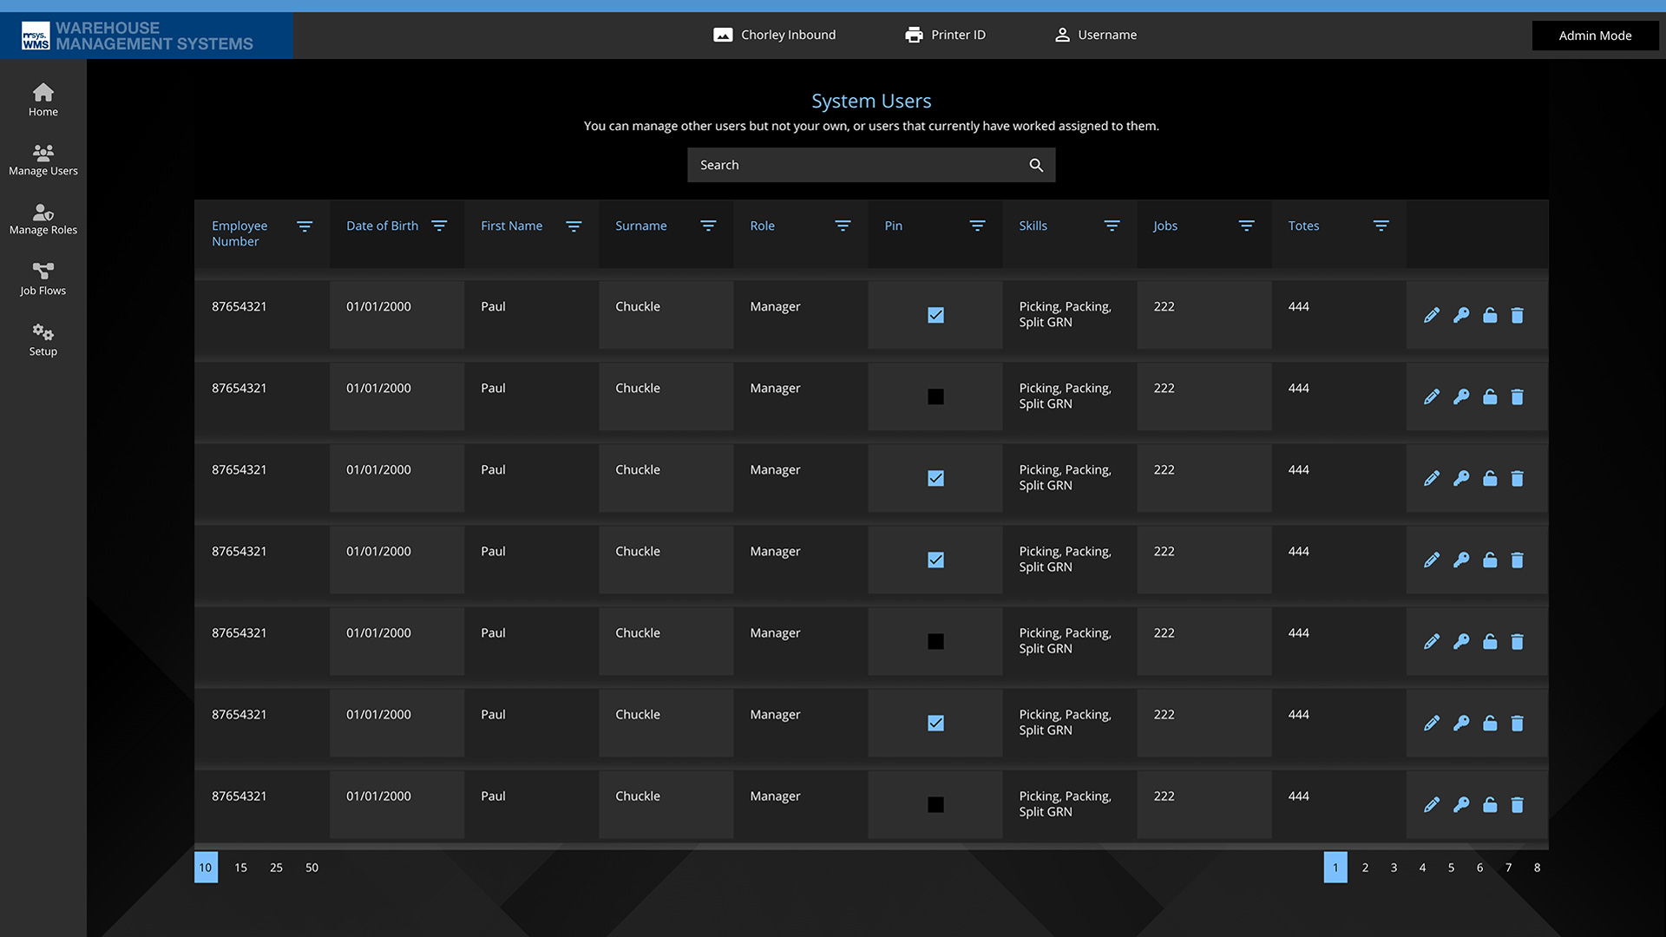Open the Employee Number column filter
This screenshot has width=1666, height=937.
click(305, 226)
